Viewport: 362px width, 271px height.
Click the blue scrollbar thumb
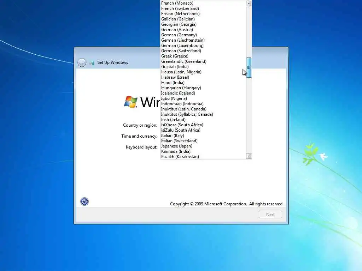click(249, 67)
